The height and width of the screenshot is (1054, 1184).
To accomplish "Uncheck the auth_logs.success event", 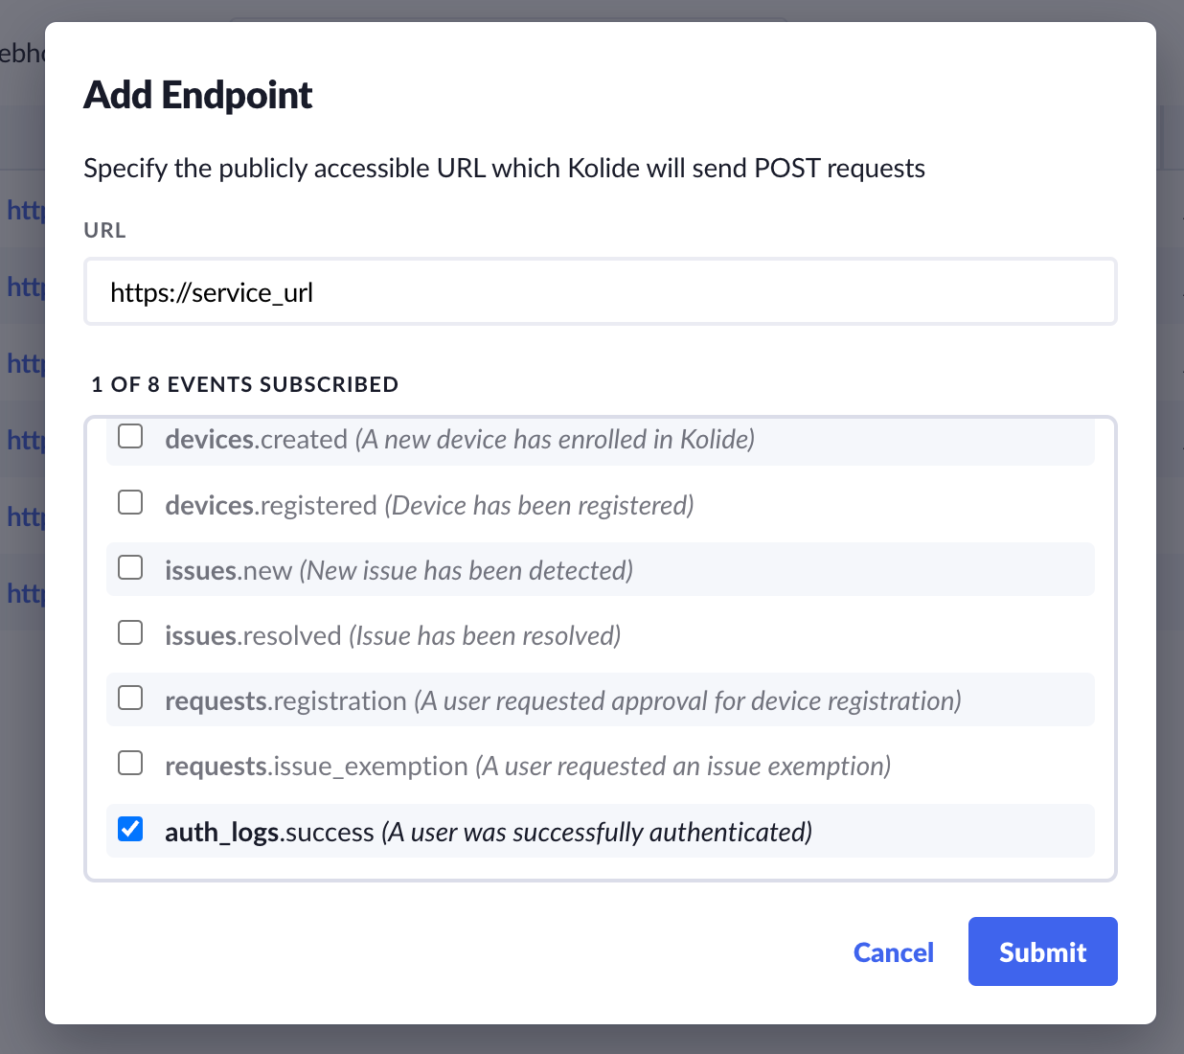I will [129, 828].
